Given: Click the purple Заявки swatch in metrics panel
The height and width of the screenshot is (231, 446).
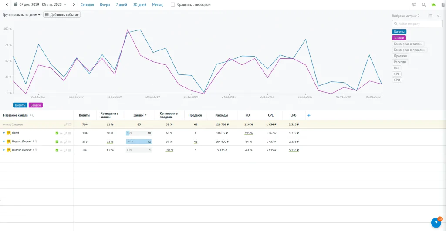Looking at the screenshot, I should 399,38.
